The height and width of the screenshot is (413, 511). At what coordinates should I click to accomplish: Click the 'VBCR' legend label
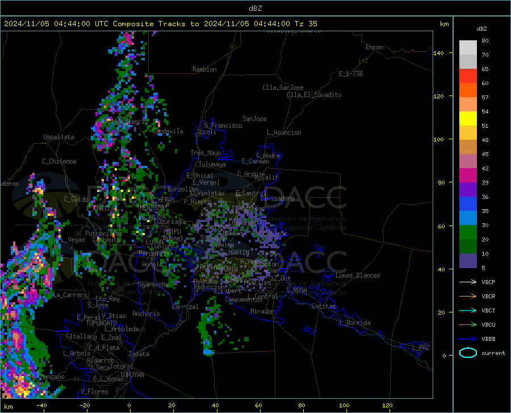pos(488,297)
